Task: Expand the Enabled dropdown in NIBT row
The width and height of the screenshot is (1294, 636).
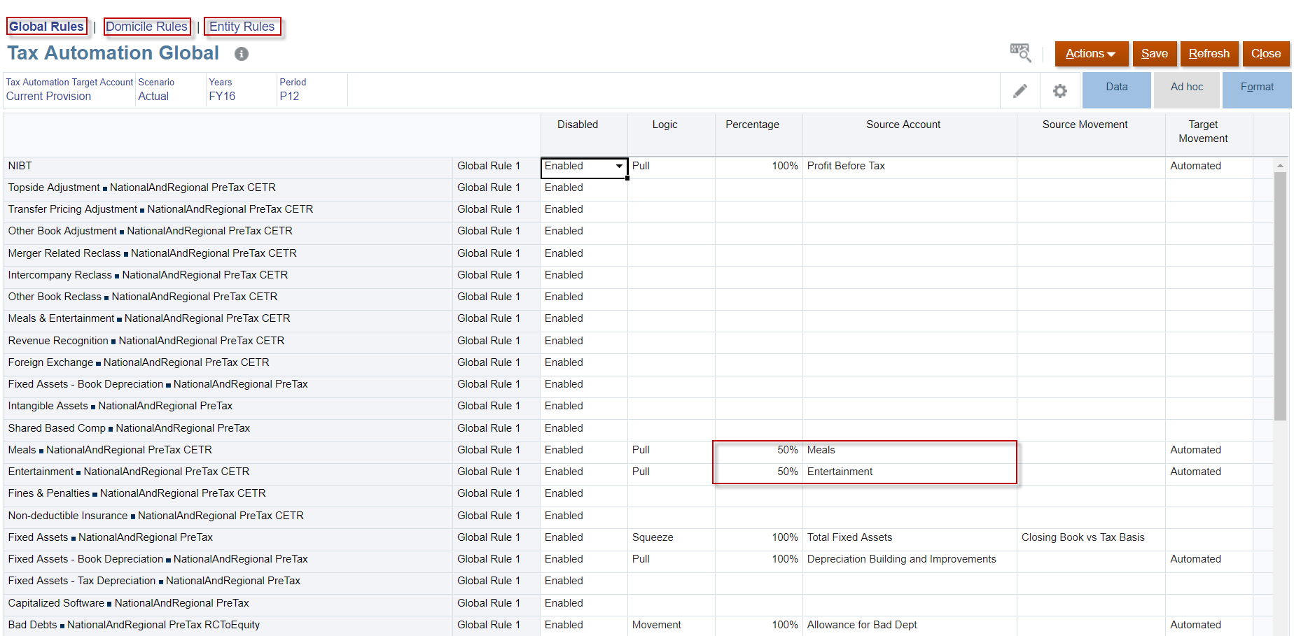Action: [619, 167]
